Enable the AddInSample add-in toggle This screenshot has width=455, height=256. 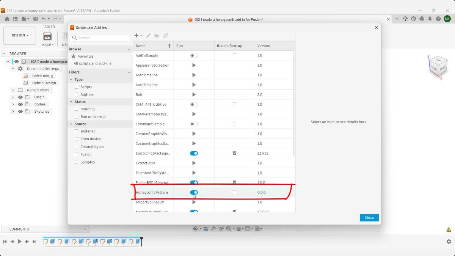194,55
